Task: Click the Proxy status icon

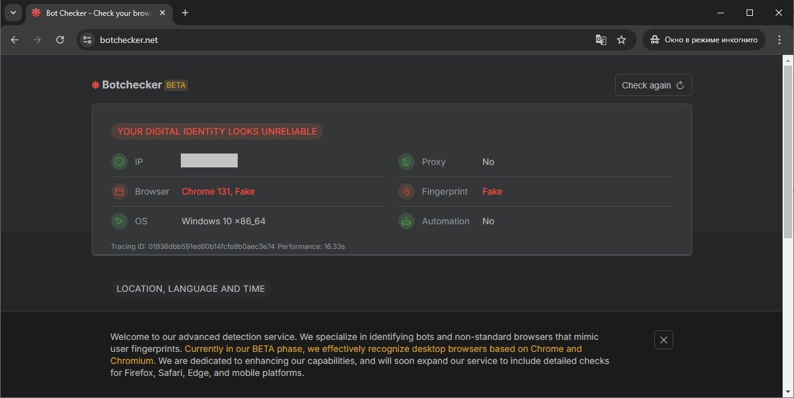Action: click(x=406, y=162)
